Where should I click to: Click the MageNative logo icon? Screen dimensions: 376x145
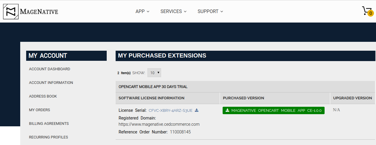tap(11, 12)
